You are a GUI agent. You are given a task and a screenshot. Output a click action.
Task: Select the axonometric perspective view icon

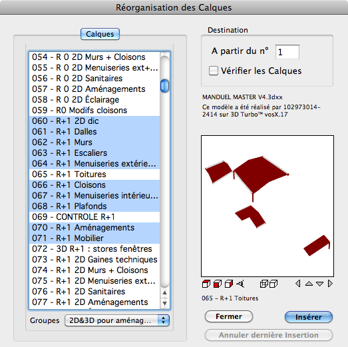pyautogui.click(x=240, y=284)
